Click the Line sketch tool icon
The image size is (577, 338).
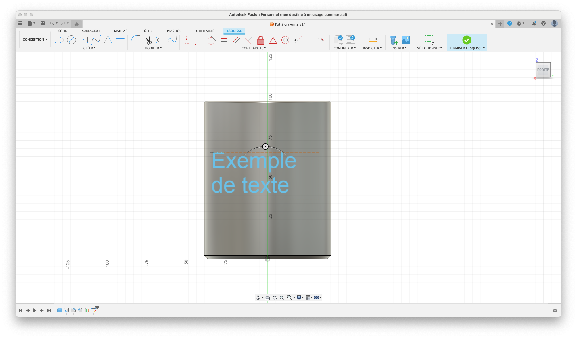pyautogui.click(x=59, y=40)
